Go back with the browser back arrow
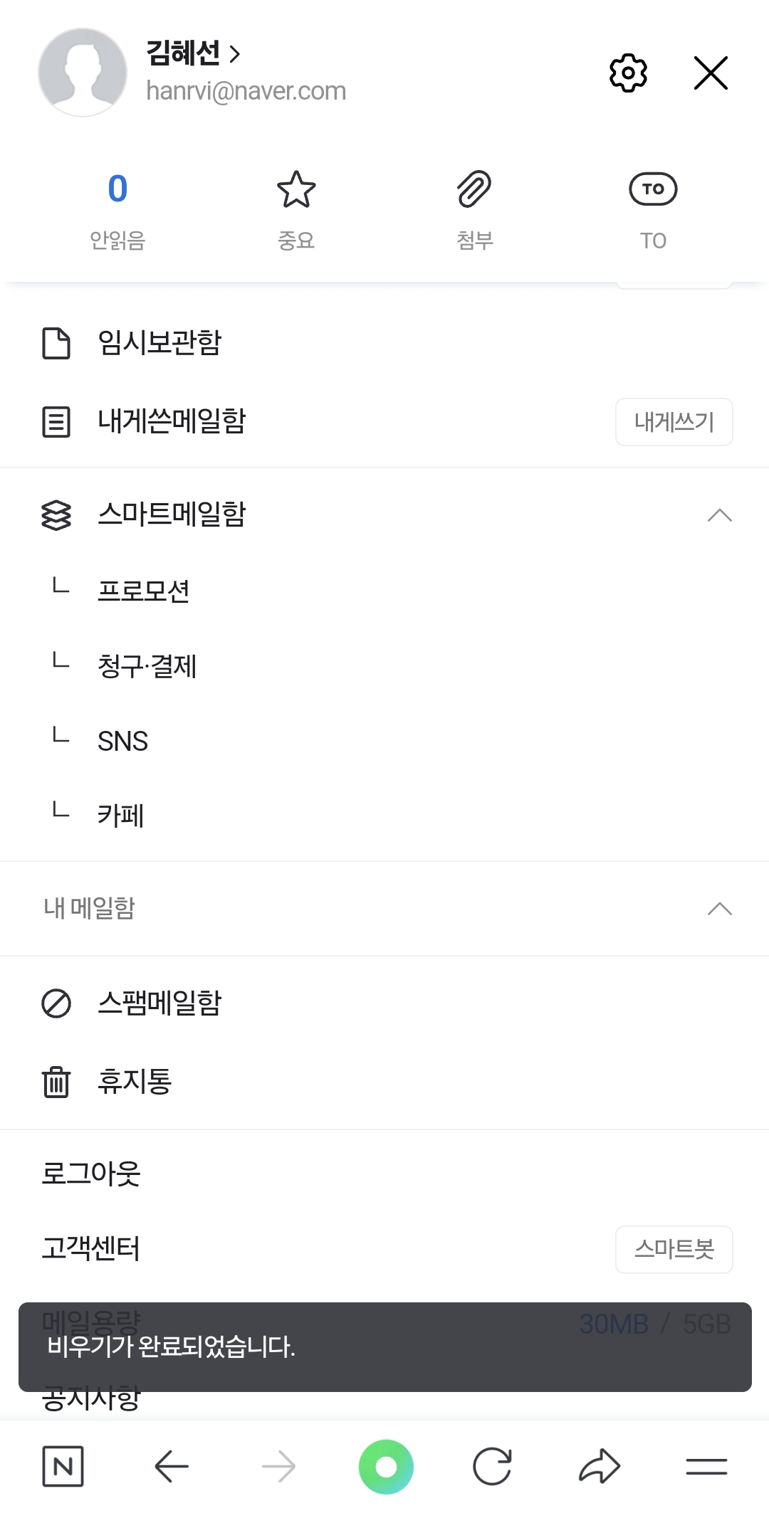This screenshot has width=769, height=1513. (172, 1466)
